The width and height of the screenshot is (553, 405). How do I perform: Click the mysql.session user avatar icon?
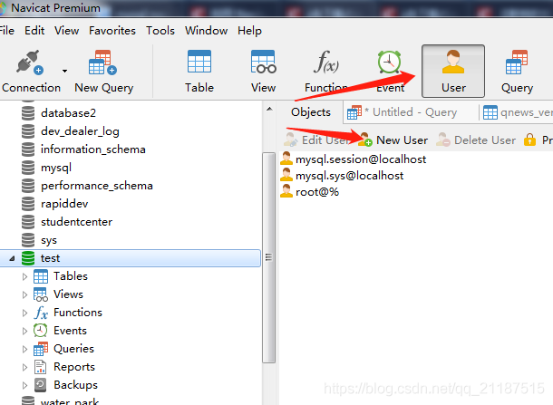click(286, 159)
